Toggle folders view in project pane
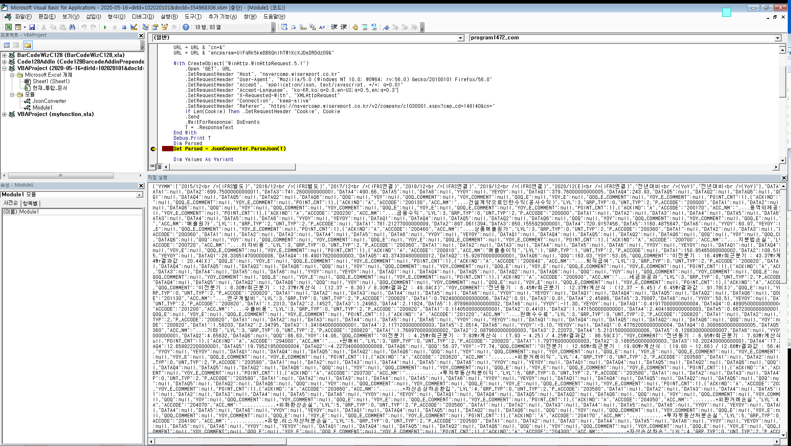The height and width of the screenshot is (446, 791). [27, 45]
